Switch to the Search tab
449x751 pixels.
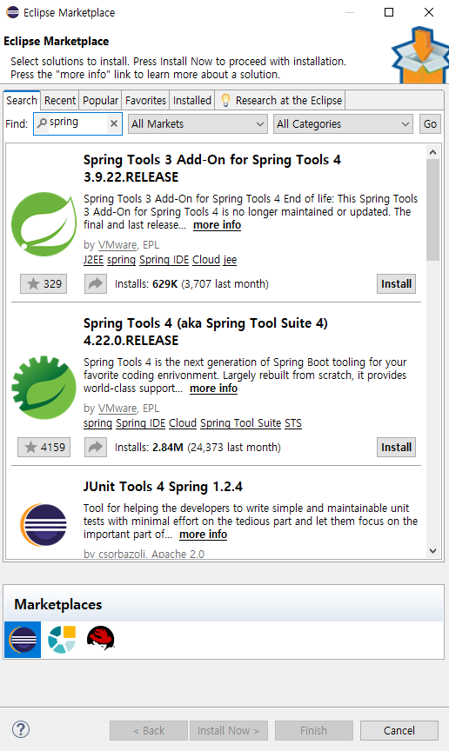click(22, 101)
